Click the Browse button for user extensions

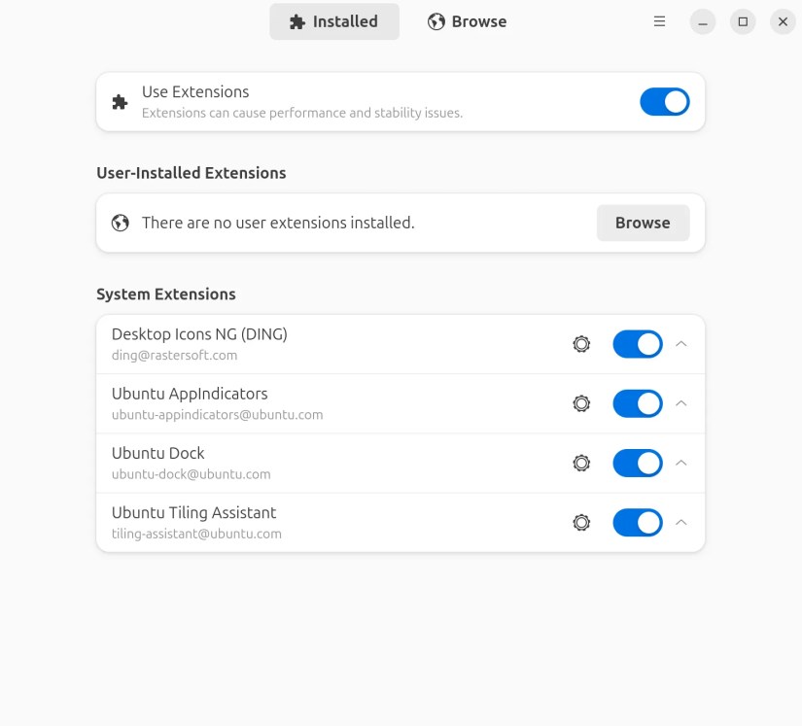pyautogui.click(x=643, y=223)
